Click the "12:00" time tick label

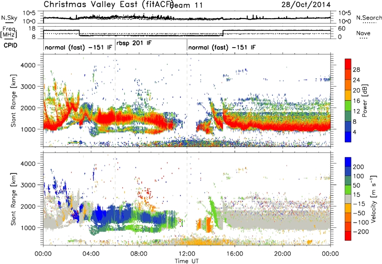(x=187, y=254)
